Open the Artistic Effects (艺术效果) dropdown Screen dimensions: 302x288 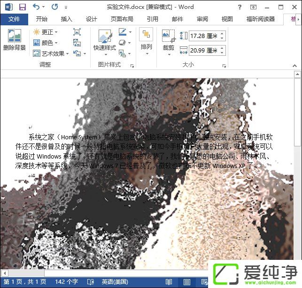(52, 53)
